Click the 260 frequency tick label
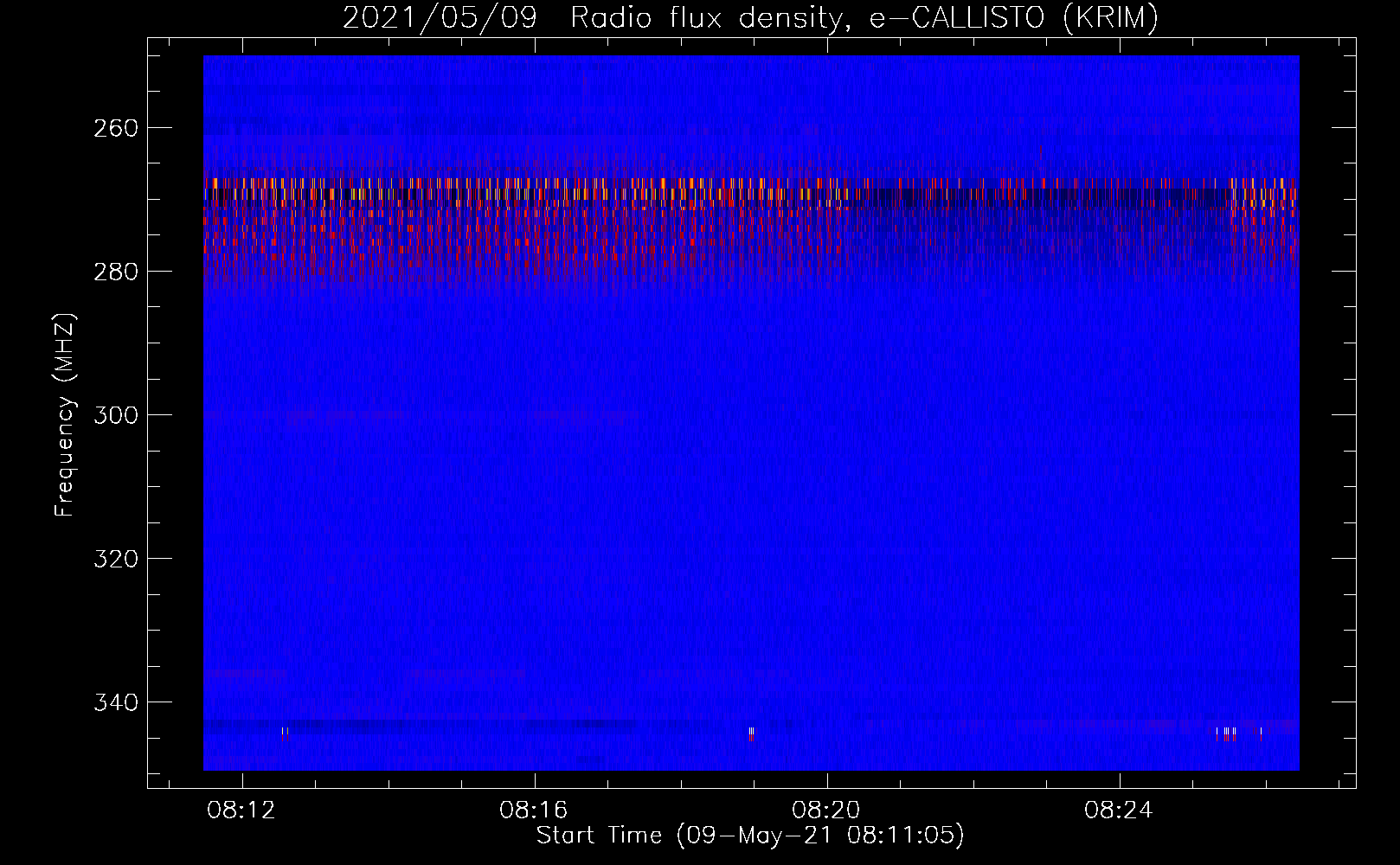This screenshot has width=1400, height=865. coord(115,128)
